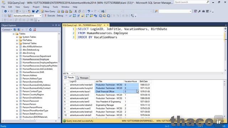Click the JobTitle column header
This screenshot has height=128, width=228.
109,81
